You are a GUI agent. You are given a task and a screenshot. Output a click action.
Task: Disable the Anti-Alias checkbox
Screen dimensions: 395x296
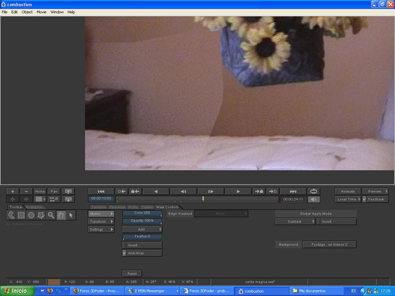click(124, 253)
